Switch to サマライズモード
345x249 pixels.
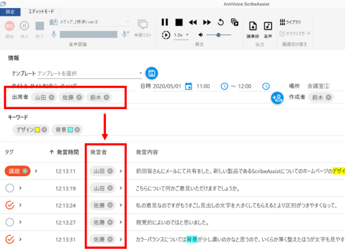pyautogui.click(x=295, y=34)
